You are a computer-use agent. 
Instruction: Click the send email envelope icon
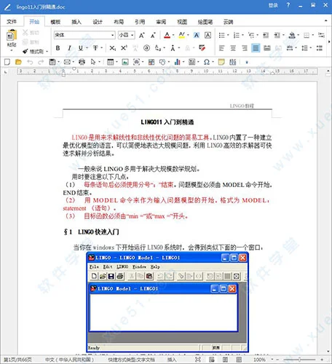point(67,62)
